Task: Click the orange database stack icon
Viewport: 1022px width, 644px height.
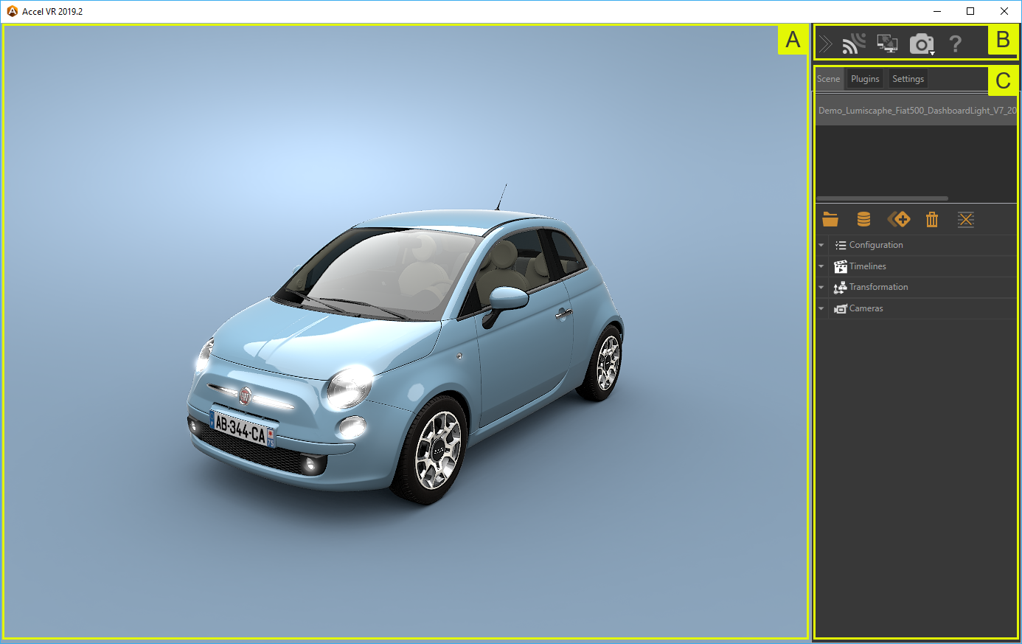Action: (863, 219)
